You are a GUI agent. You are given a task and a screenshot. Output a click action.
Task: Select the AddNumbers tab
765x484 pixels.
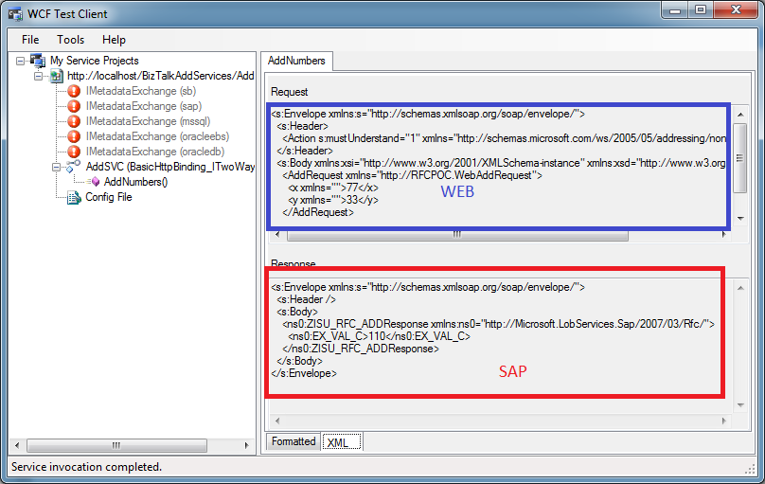296,61
